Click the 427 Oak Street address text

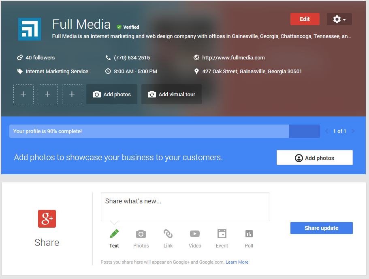point(252,72)
